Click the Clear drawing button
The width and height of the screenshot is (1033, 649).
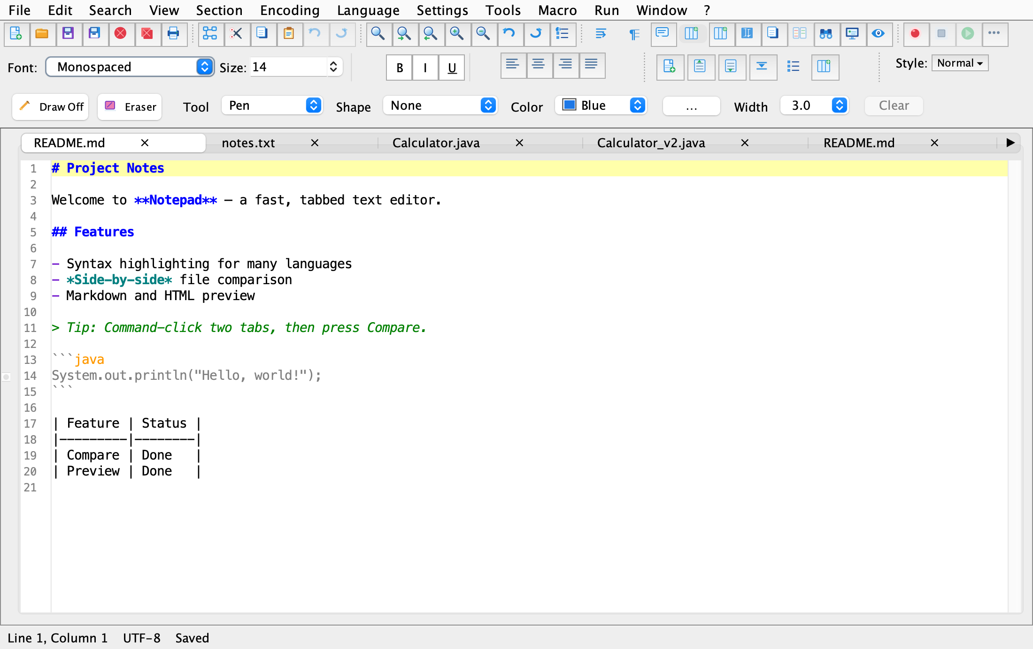click(894, 106)
